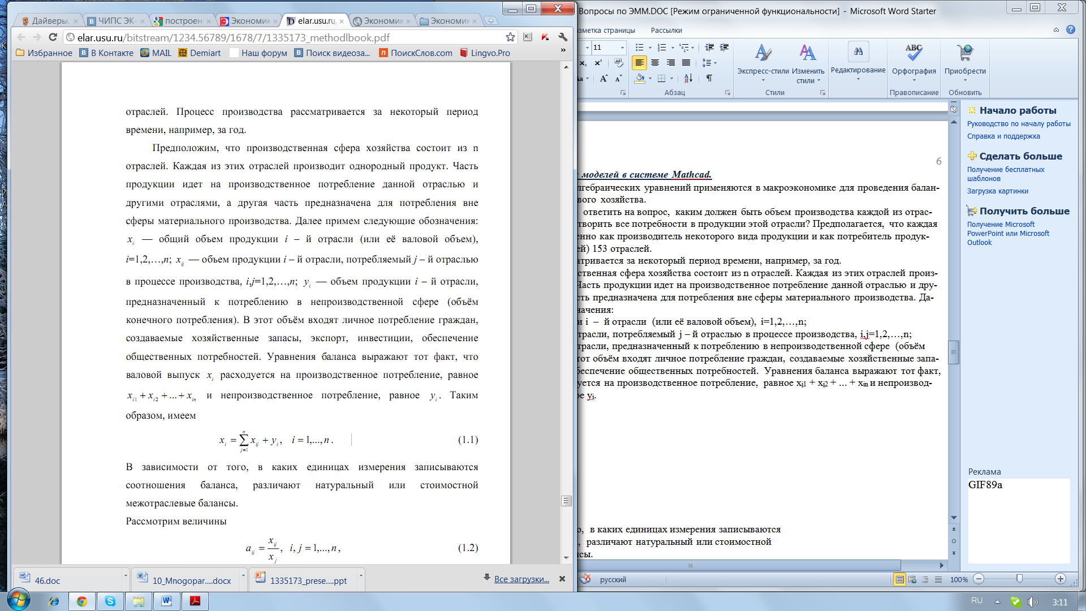Reload the elar.usu.ru PDF page

(x=53, y=37)
